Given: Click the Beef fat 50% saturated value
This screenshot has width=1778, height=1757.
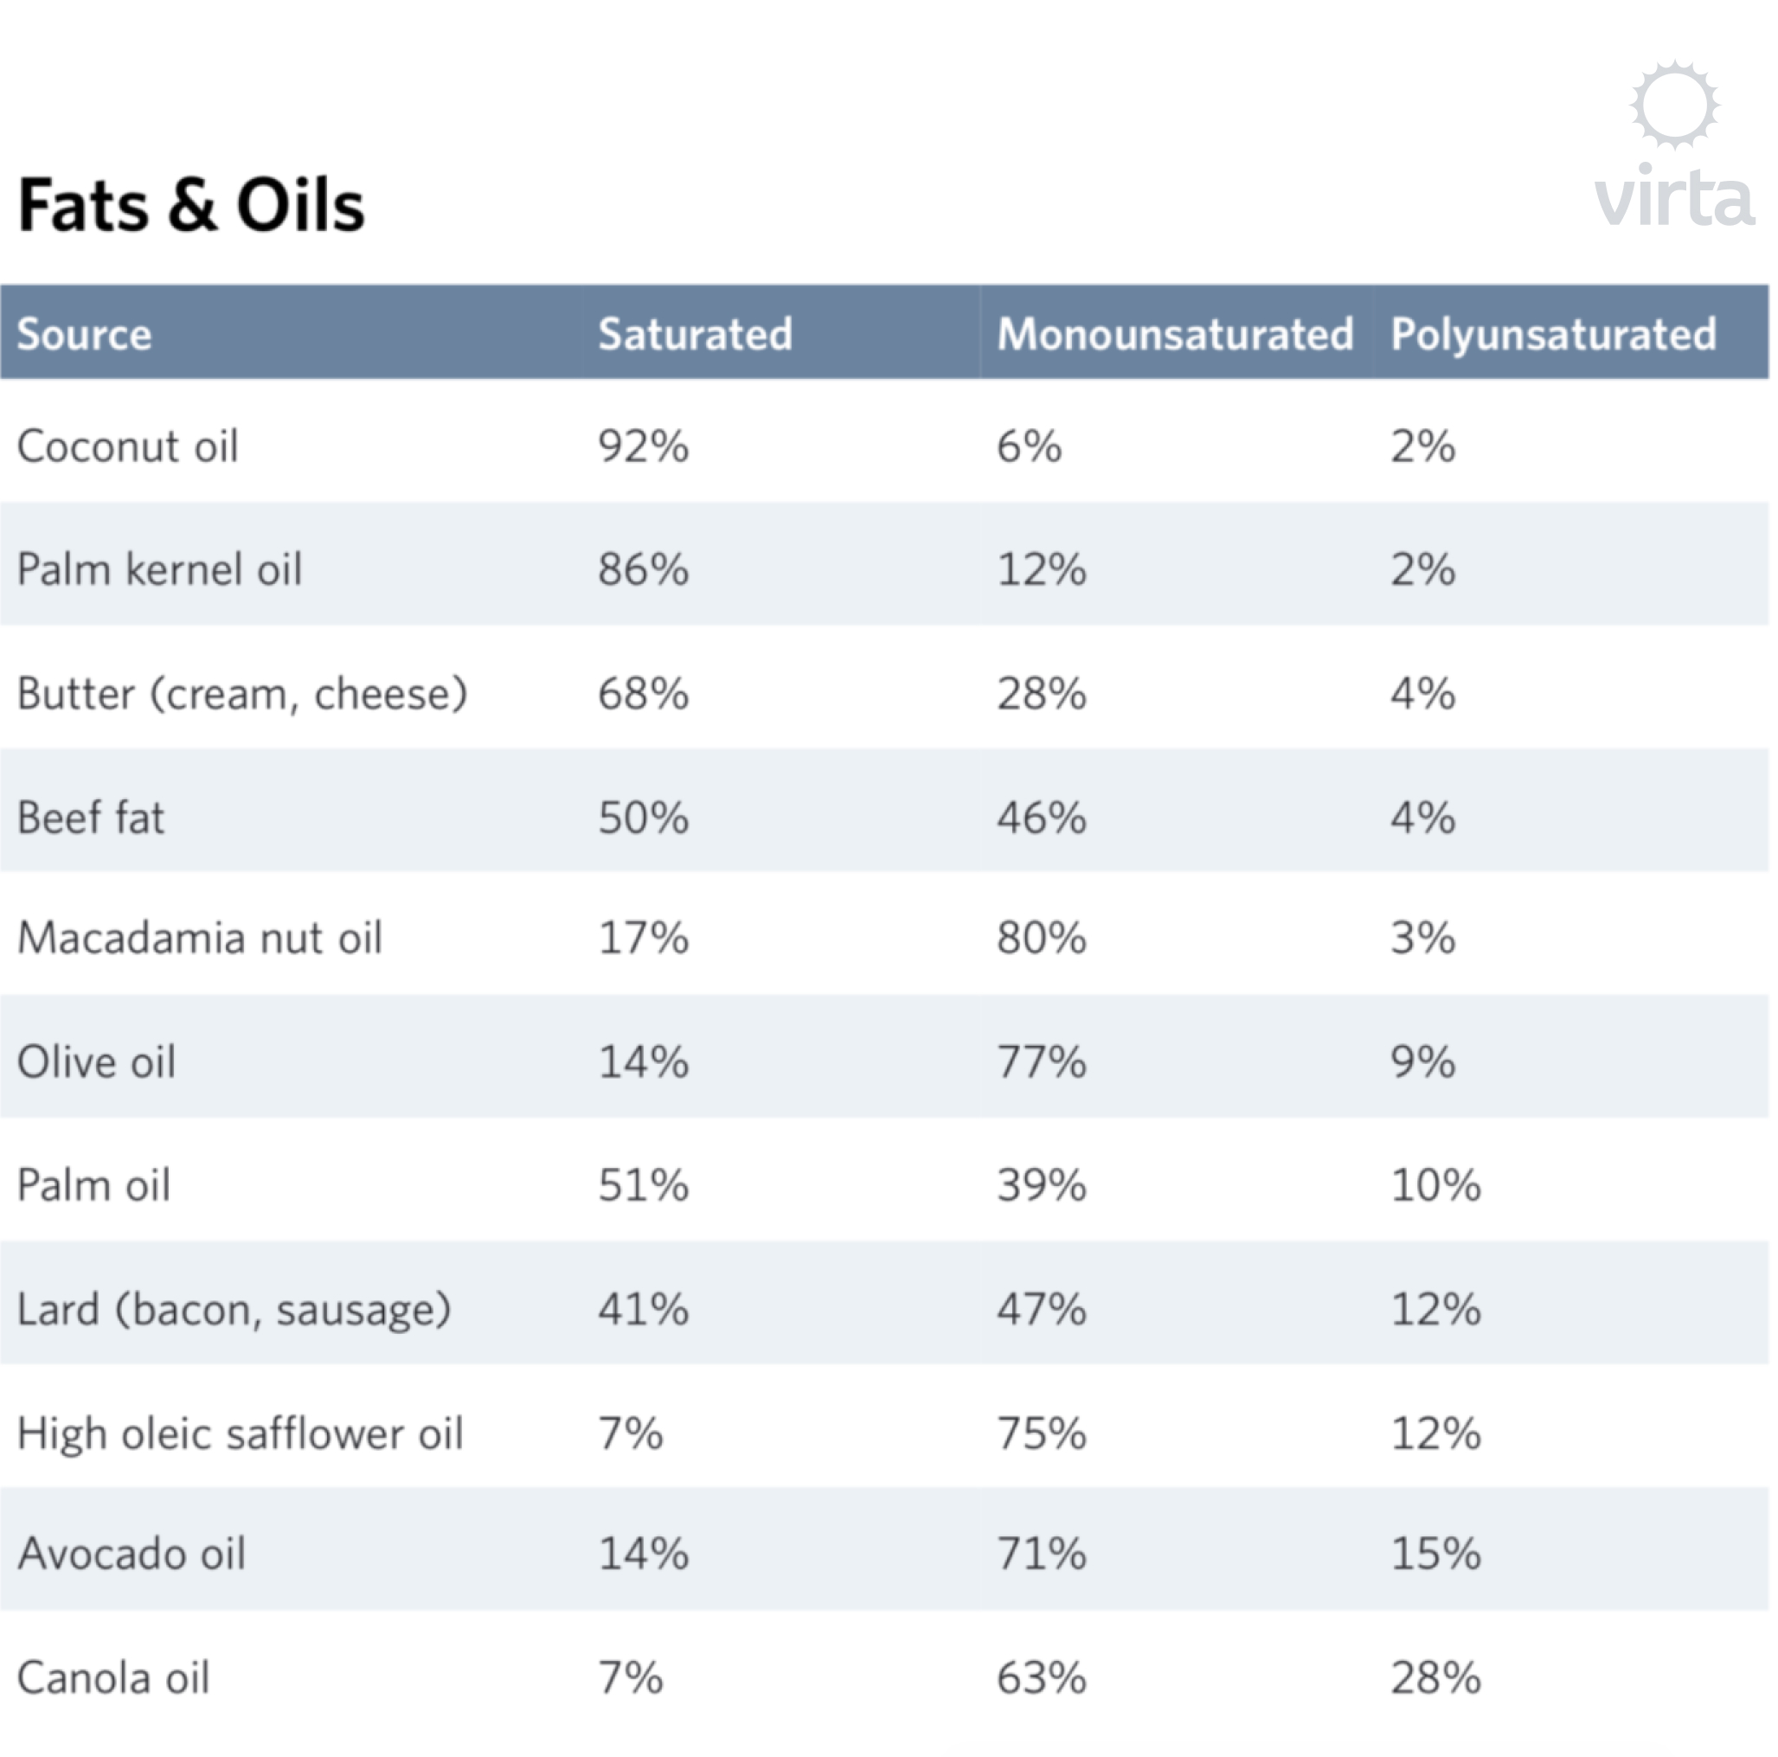Looking at the screenshot, I should [x=644, y=818].
